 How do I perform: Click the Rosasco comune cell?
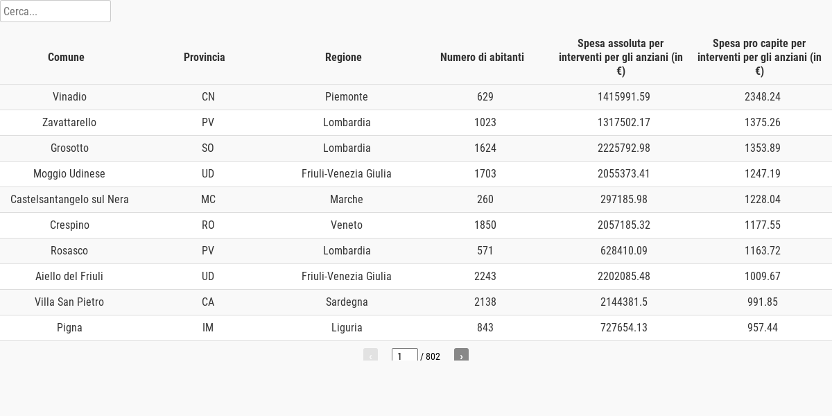[x=69, y=251]
